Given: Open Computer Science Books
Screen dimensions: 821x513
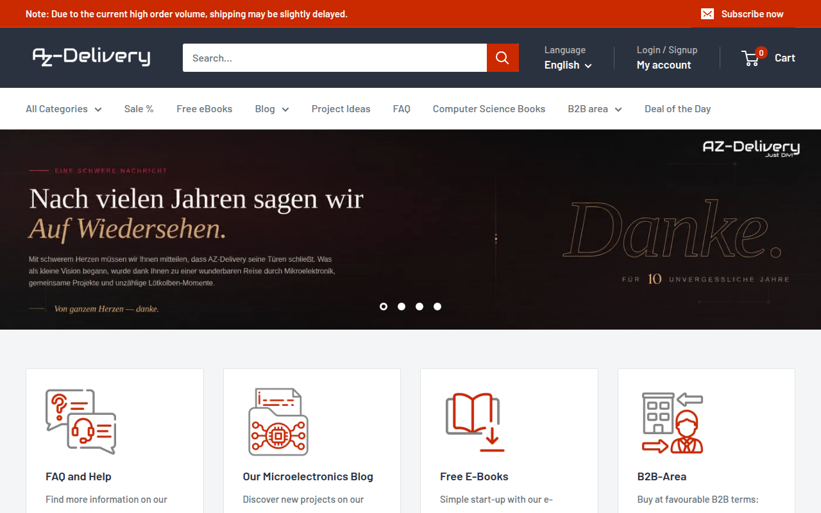Looking at the screenshot, I should 489,109.
